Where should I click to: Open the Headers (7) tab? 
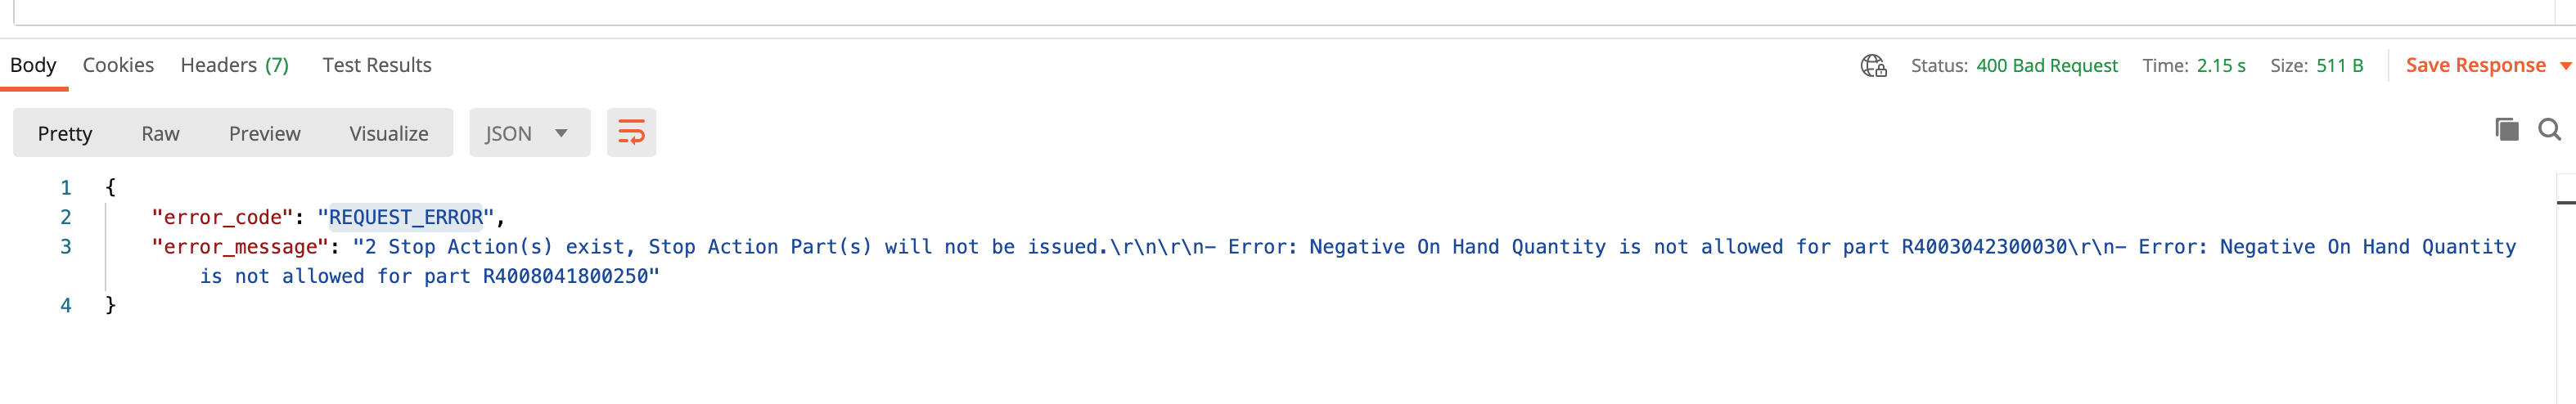point(234,65)
